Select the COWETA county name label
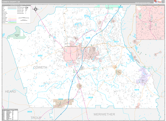Screen dimensions: 166x121 click(40, 68)
